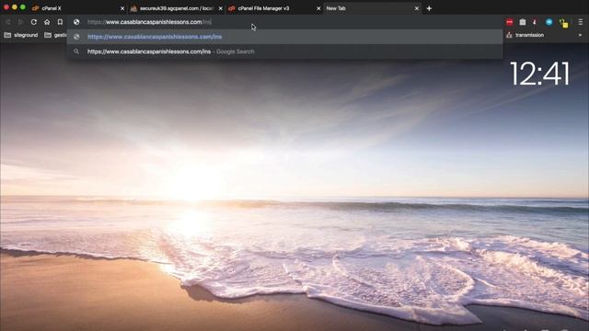The height and width of the screenshot is (331, 589).
Task: Reload the current page
Action: click(x=34, y=22)
